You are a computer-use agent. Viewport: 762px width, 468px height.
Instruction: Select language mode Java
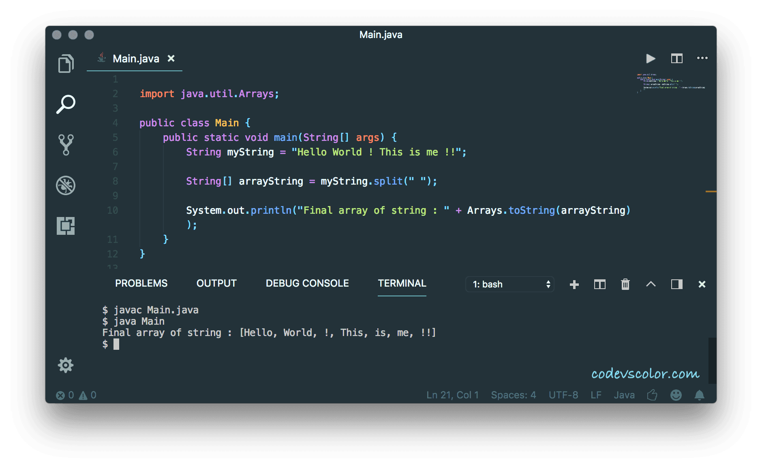click(624, 395)
